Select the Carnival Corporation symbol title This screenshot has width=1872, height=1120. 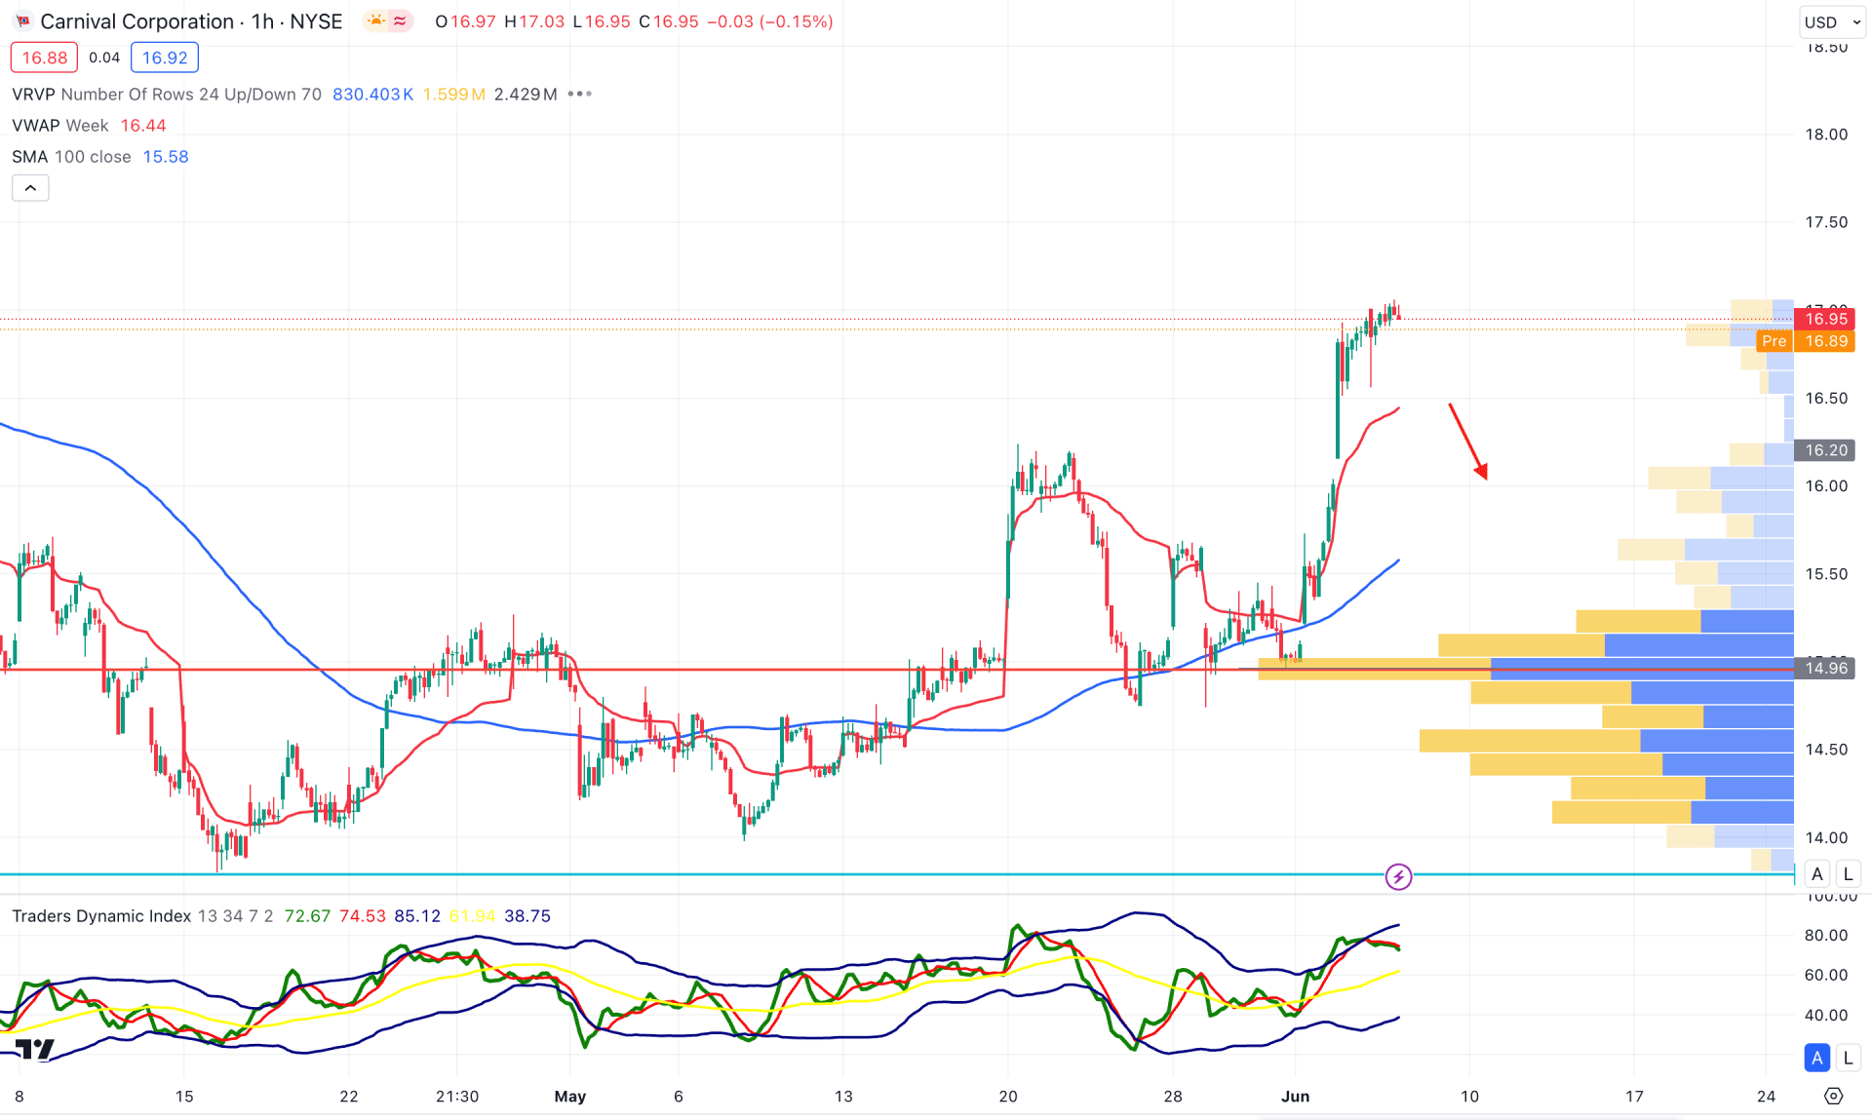click(137, 21)
